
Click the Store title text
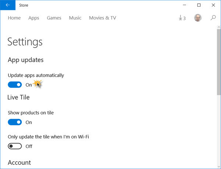click(24, 5)
